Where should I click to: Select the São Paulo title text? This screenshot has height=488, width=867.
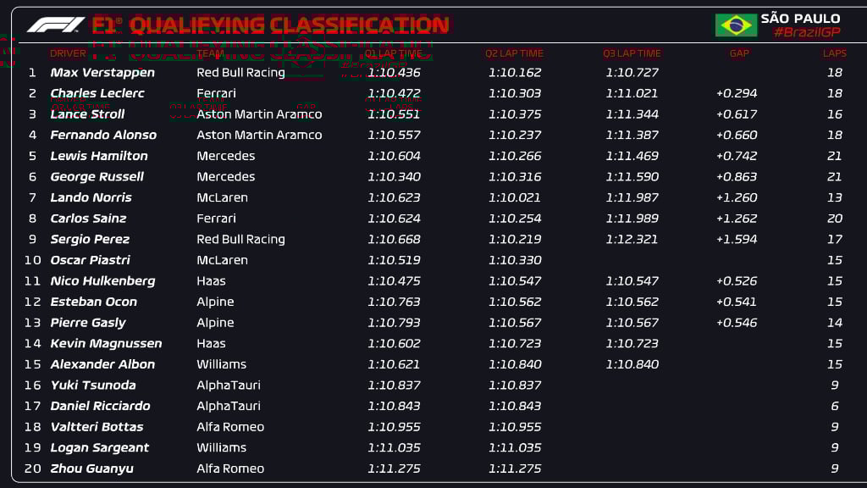(800, 18)
